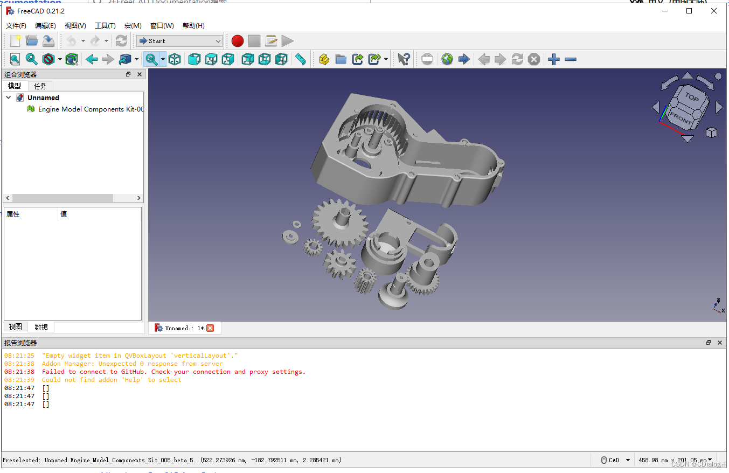The image size is (729, 473).
Task: Select the 视图 property tab
Action: tap(16, 327)
